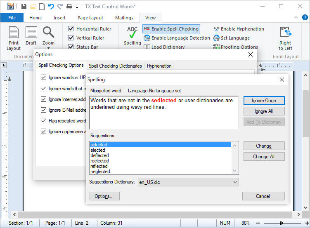Open the Zoom magnifier tool
This screenshot has height=228, width=310.
point(48,36)
